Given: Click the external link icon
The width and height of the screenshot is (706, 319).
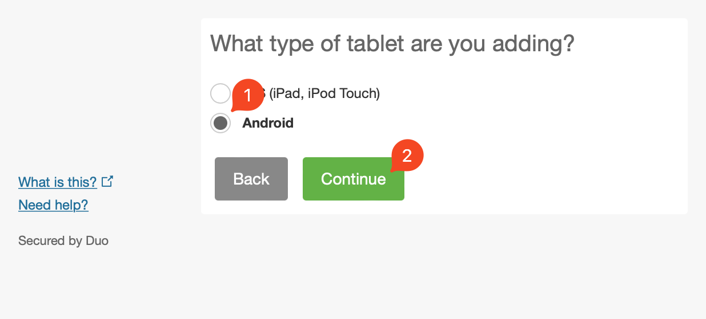Looking at the screenshot, I should coord(107,182).
